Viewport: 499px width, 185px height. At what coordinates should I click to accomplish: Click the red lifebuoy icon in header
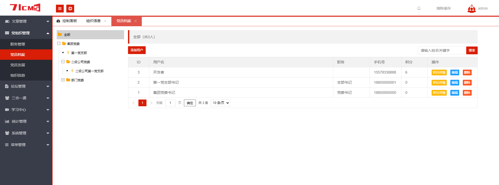tap(70, 9)
